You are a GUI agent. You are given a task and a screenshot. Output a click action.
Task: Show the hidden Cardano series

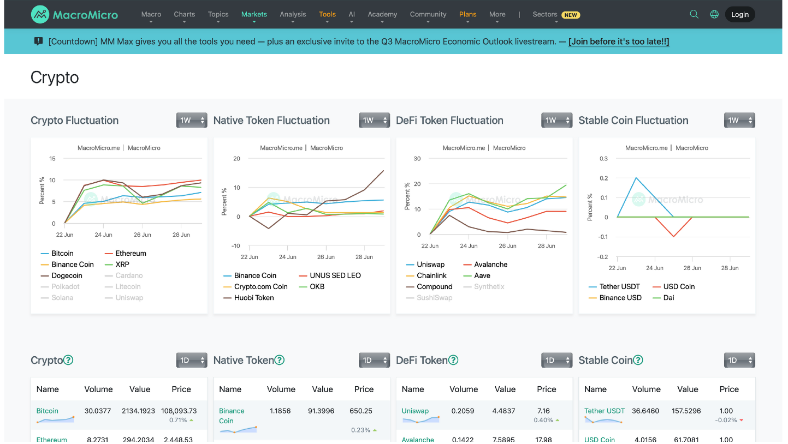point(123,275)
